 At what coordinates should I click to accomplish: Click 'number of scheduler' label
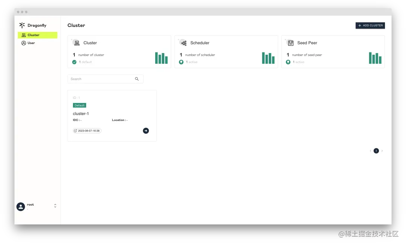(200, 55)
